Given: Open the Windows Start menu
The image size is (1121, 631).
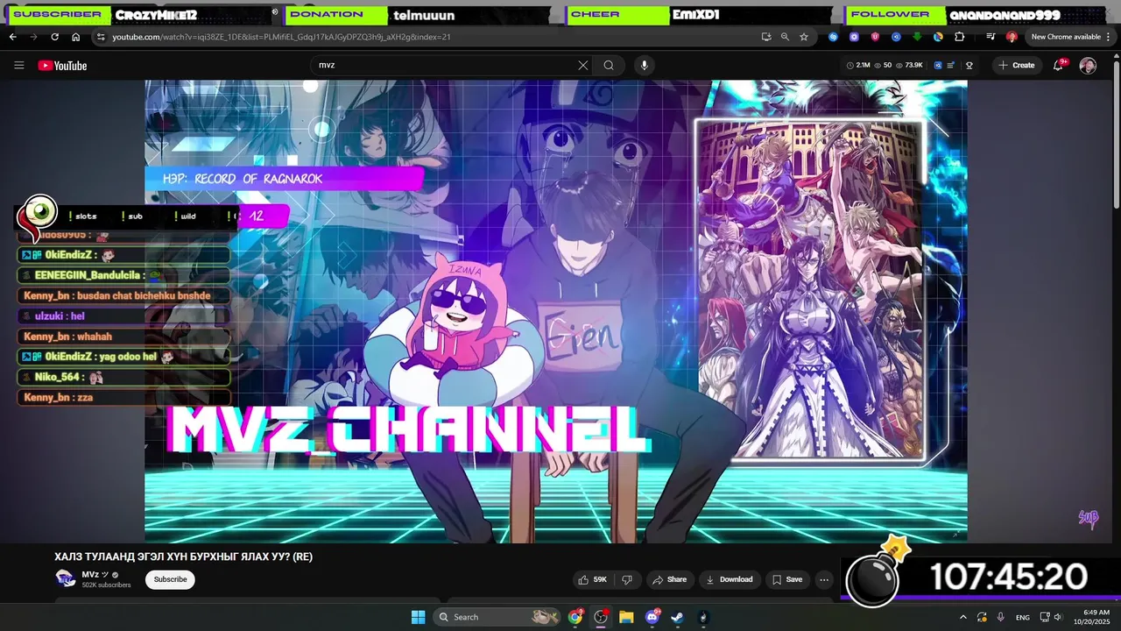Looking at the screenshot, I should coord(418,617).
